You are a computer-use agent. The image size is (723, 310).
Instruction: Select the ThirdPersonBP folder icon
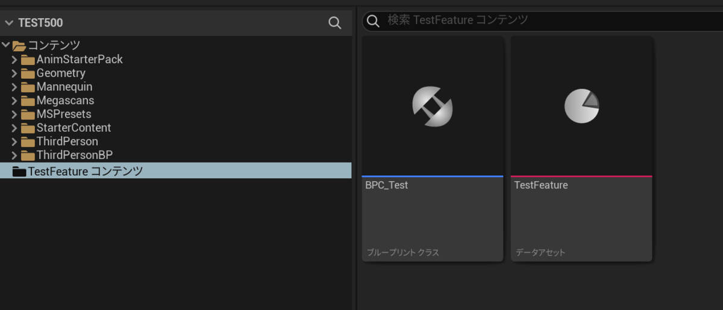(x=28, y=155)
